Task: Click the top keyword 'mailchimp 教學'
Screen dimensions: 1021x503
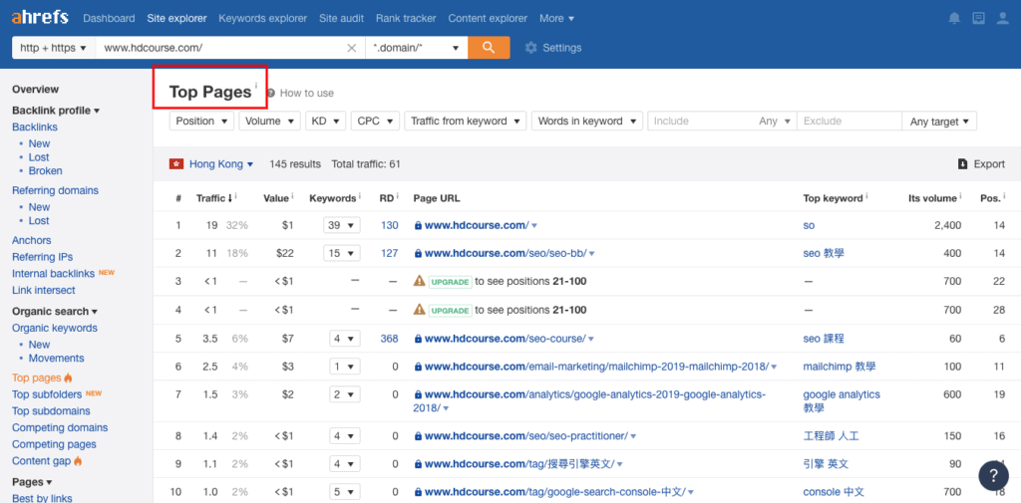Action: coord(840,367)
